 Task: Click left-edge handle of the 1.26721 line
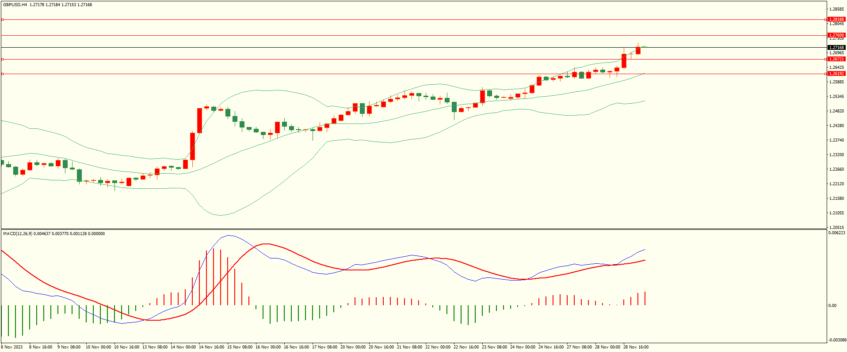tap(2, 59)
